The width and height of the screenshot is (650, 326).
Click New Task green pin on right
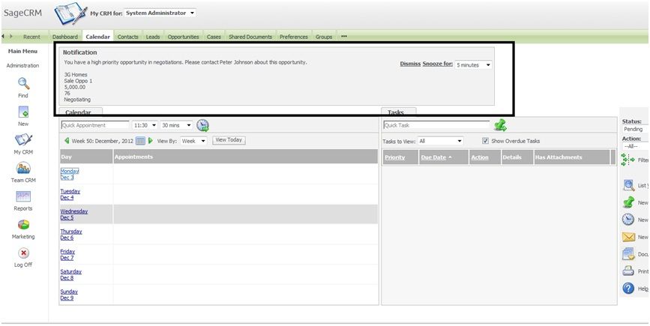(628, 202)
